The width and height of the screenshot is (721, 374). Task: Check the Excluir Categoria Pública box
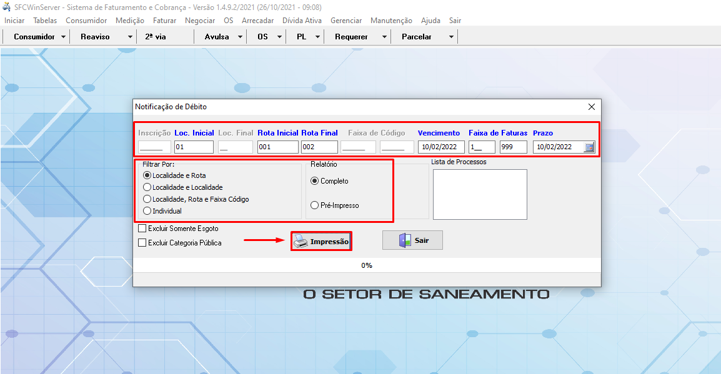142,243
